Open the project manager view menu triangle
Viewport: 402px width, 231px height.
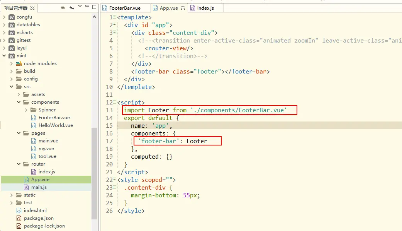click(80, 6)
